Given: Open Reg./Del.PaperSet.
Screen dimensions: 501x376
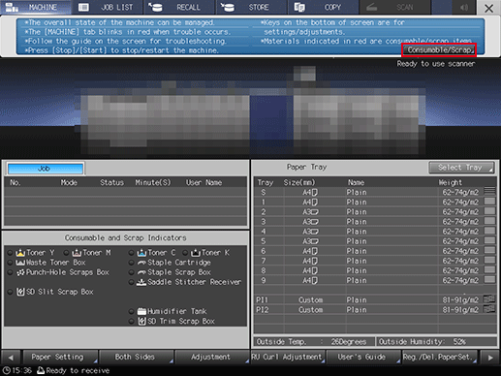Looking at the screenshot, I should tap(439, 357).
